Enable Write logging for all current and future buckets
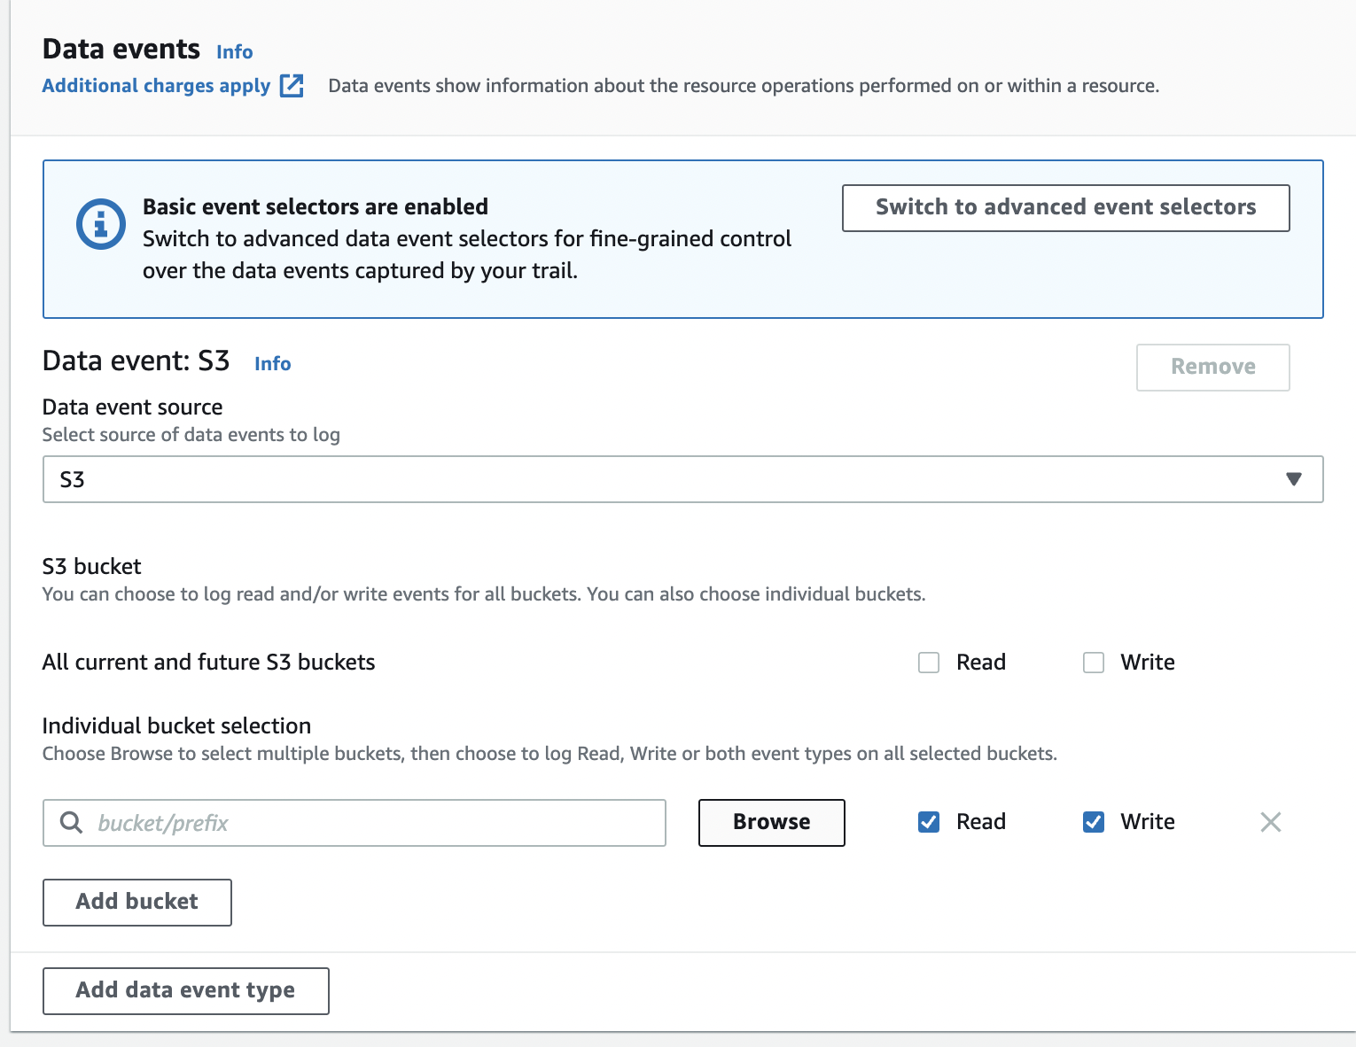The width and height of the screenshot is (1356, 1047). click(x=1093, y=662)
